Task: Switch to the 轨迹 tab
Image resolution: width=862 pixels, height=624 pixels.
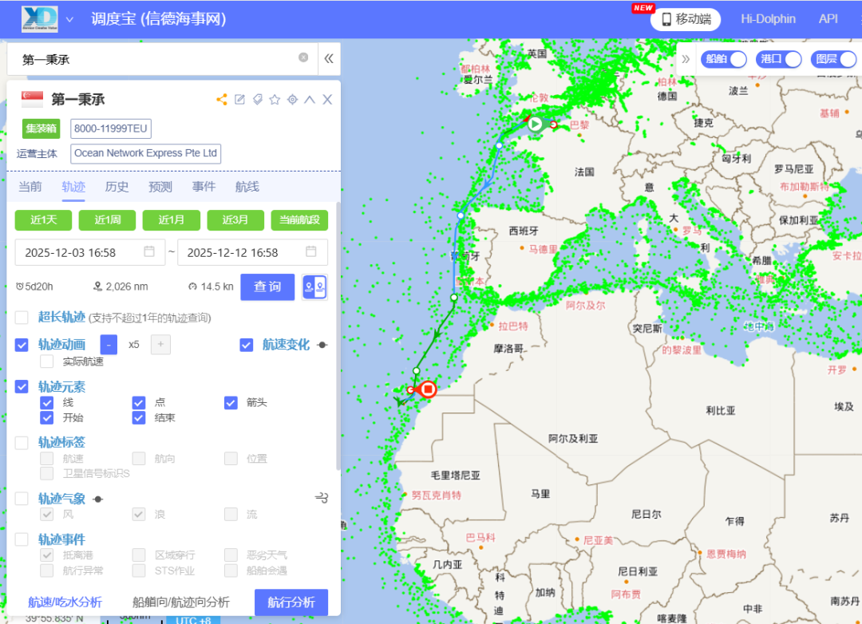Action: pos(73,187)
